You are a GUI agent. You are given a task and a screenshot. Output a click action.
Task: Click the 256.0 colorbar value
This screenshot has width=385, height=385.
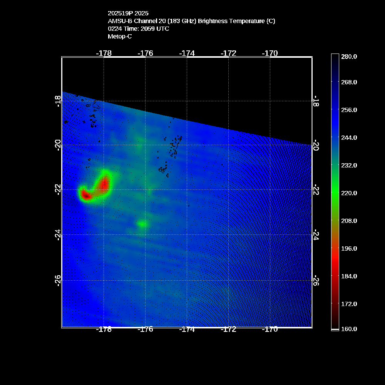click(x=349, y=110)
